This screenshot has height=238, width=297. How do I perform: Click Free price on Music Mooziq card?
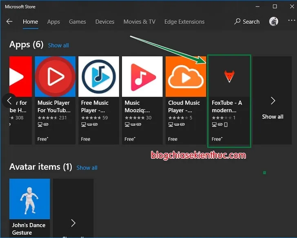130,139
